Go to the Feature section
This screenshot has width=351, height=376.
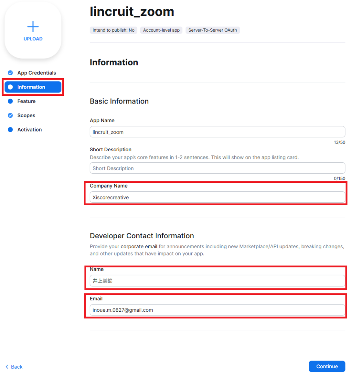tap(26, 101)
